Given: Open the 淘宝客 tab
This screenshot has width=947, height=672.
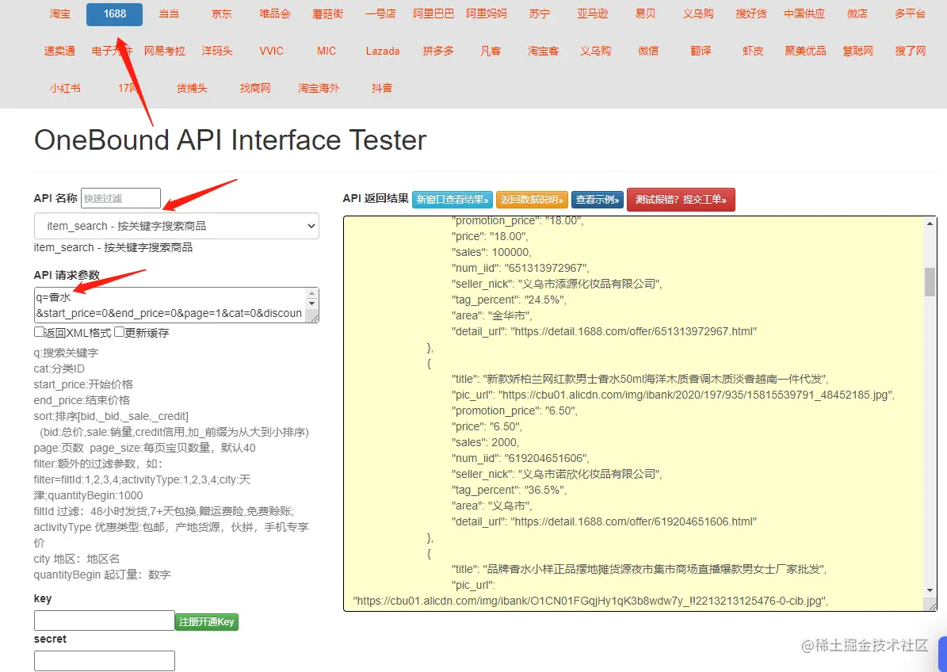Looking at the screenshot, I should click(x=544, y=52).
